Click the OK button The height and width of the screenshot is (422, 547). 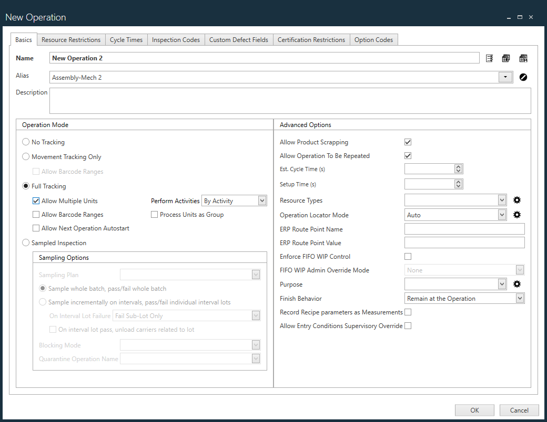click(x=474, y=410)
